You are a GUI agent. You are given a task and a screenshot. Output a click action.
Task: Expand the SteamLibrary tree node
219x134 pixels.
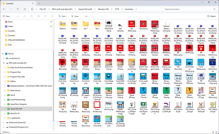[5, 90]
